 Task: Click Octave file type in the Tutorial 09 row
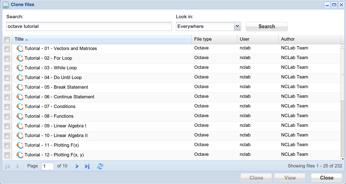[x=201, y=125]
